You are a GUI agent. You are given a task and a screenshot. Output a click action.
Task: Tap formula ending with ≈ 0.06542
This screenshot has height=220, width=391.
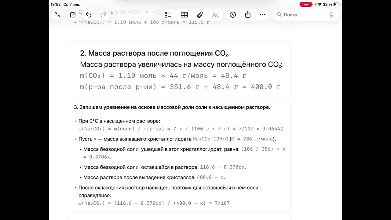[x=181, y=129]
